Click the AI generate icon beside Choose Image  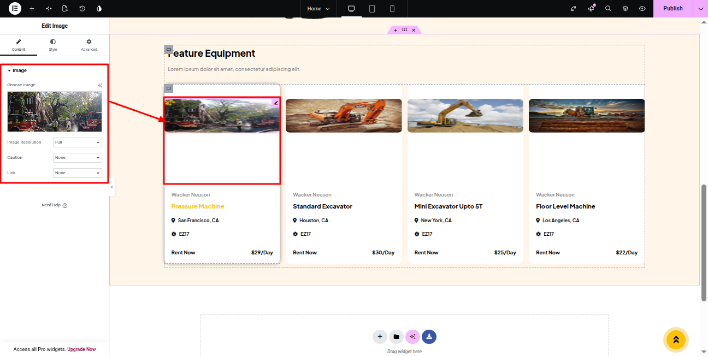[100, 85]
